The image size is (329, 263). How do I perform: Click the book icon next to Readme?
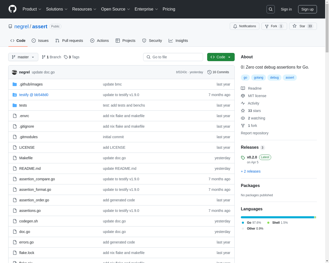tap(243, 88)
